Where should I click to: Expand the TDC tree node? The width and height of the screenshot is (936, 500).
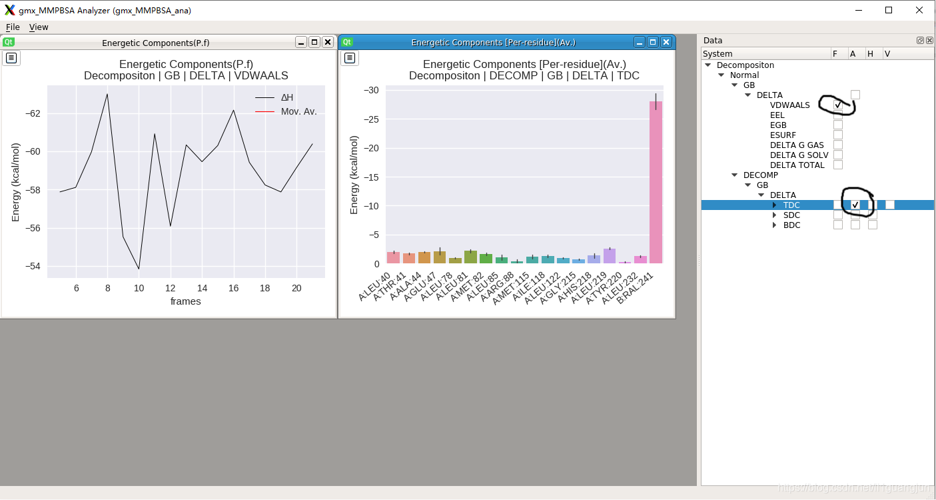(774, 205)
